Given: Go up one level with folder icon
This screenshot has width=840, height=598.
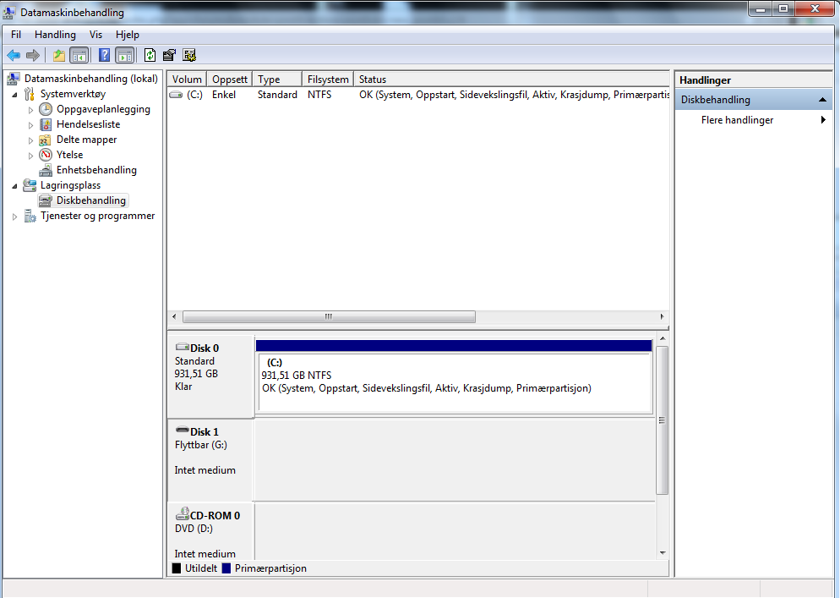Looking at the screenshot, I should click(59, 55).
